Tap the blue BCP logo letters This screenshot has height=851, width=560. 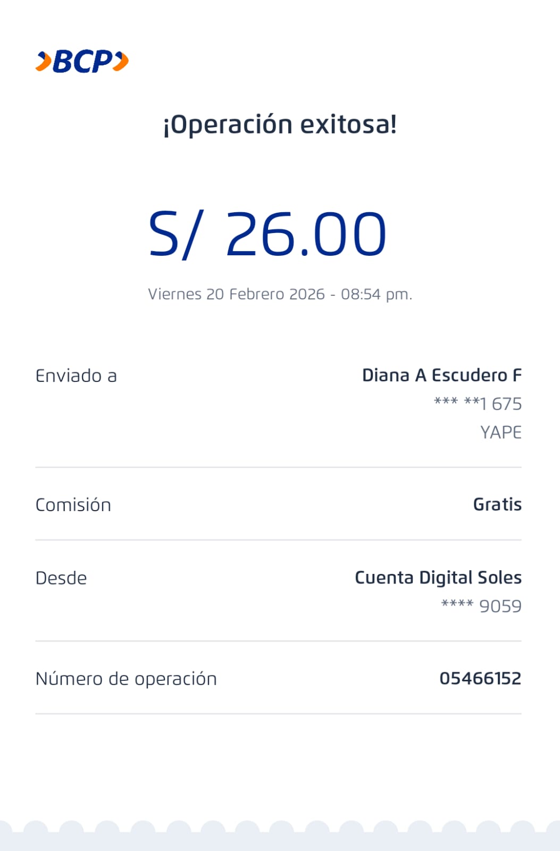(82, 62)
